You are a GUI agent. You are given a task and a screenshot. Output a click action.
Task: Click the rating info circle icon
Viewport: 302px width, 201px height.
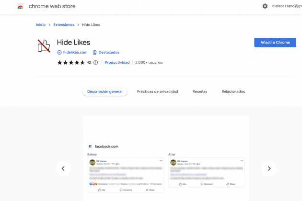coord(95,62)
